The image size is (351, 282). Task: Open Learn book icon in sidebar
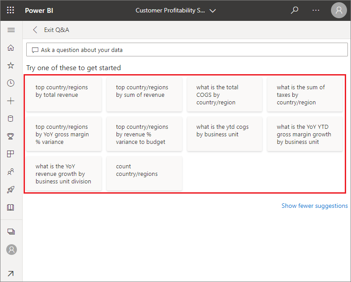pos(11,207)
